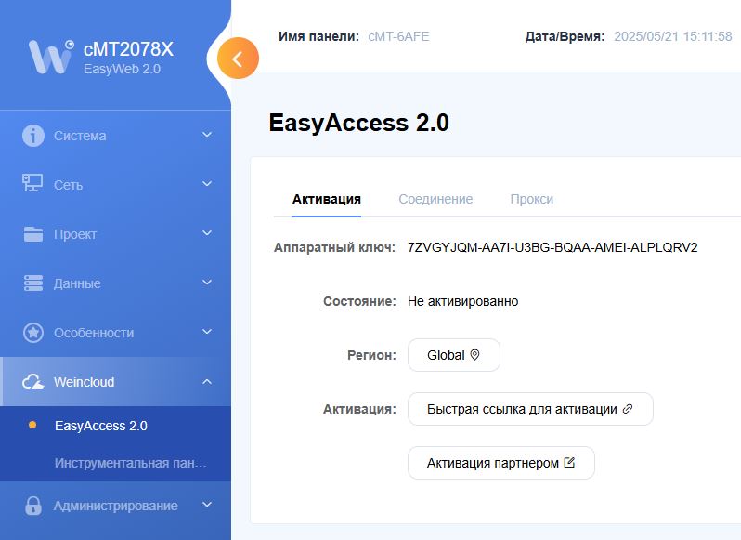This screenshot has height=540, width=741.
Task: Click the Особенности star icon
Action: point(33,333)
